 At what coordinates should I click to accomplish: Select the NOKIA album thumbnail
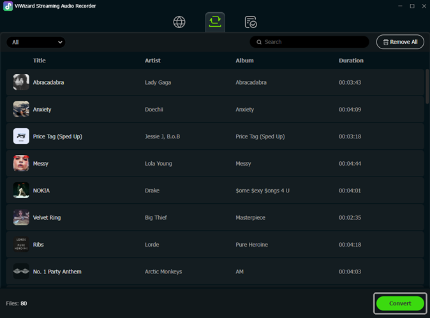pos(21,190)
